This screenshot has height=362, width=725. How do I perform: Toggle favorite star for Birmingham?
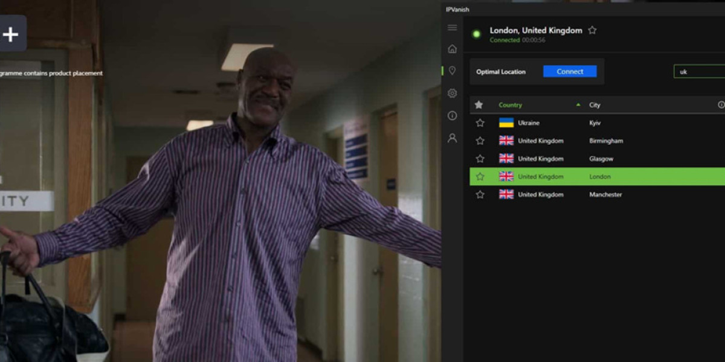coord(480,141)
